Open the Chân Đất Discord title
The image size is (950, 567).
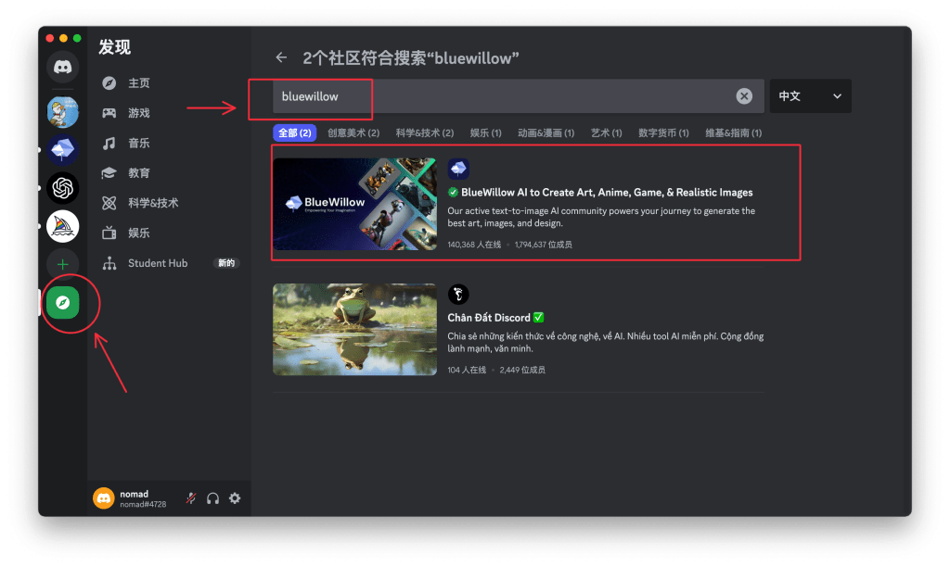pyautogui.click(x=488, y=318)
